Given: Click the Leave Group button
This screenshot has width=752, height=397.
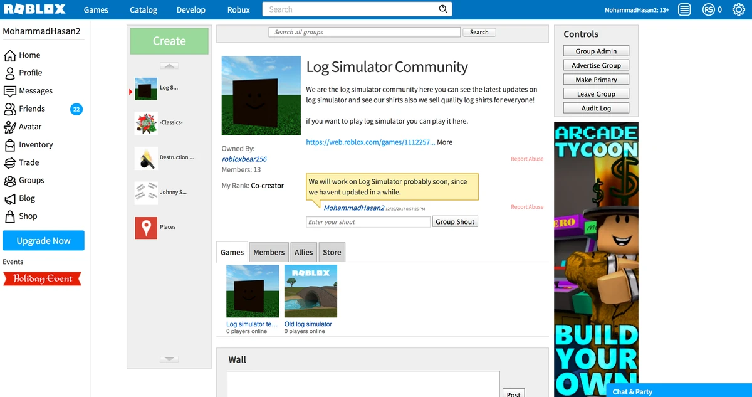Looking at the screenshot, I should coord(595,93).
